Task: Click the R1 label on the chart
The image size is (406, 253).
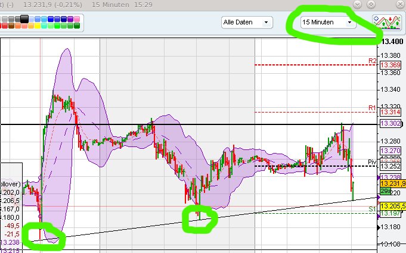Action: point(372,108)
